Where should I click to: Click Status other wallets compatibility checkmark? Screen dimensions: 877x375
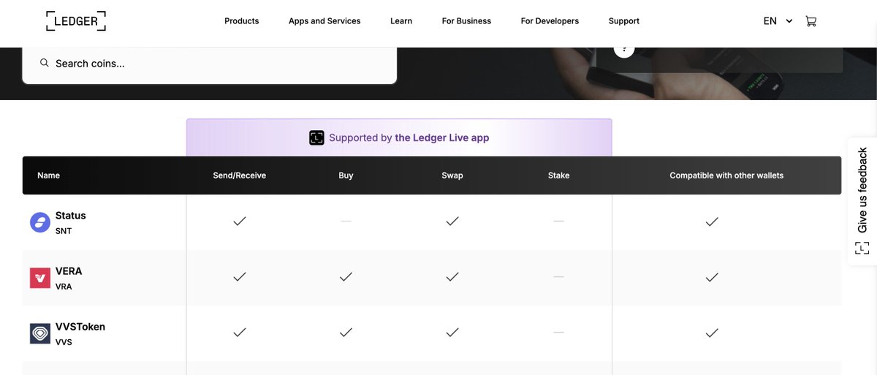click(x=712, y=221)
